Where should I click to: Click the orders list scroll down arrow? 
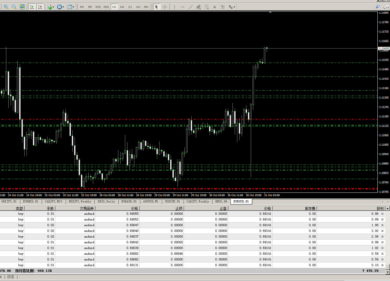(x=388, y=272)
